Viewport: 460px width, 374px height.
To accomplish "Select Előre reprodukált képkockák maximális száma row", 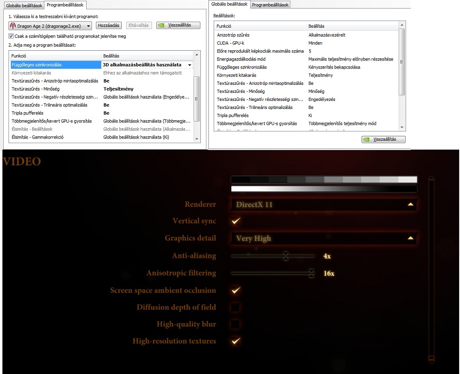I will [307, 51].
